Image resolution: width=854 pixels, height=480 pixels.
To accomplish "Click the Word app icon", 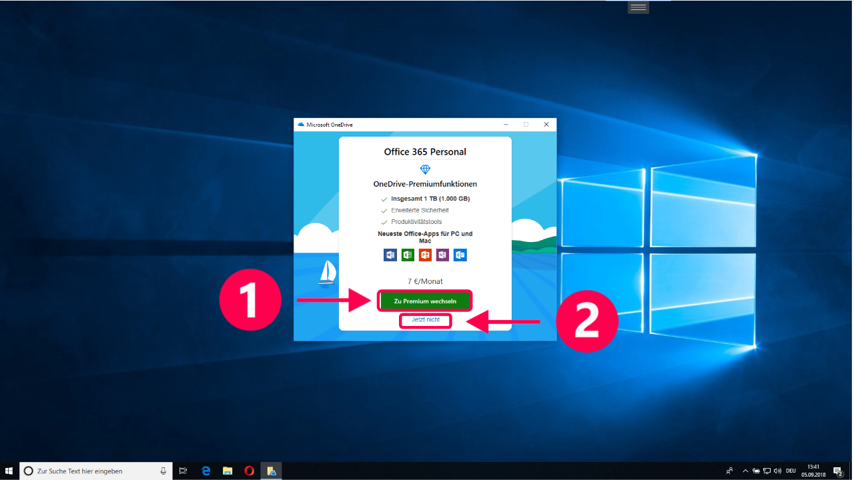I will pyautogui.click(x=390, y=255).
